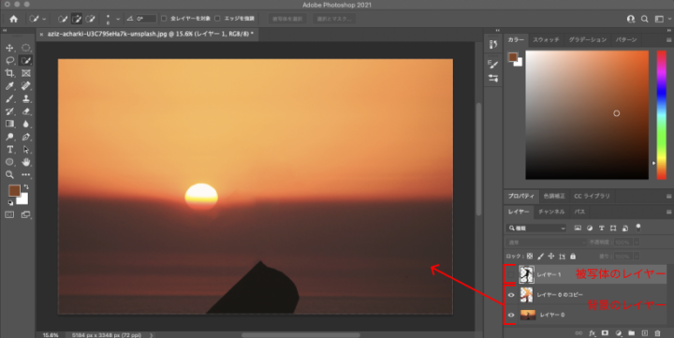
Task: Reset default foreground and background colors
Action: pos(10,202)
